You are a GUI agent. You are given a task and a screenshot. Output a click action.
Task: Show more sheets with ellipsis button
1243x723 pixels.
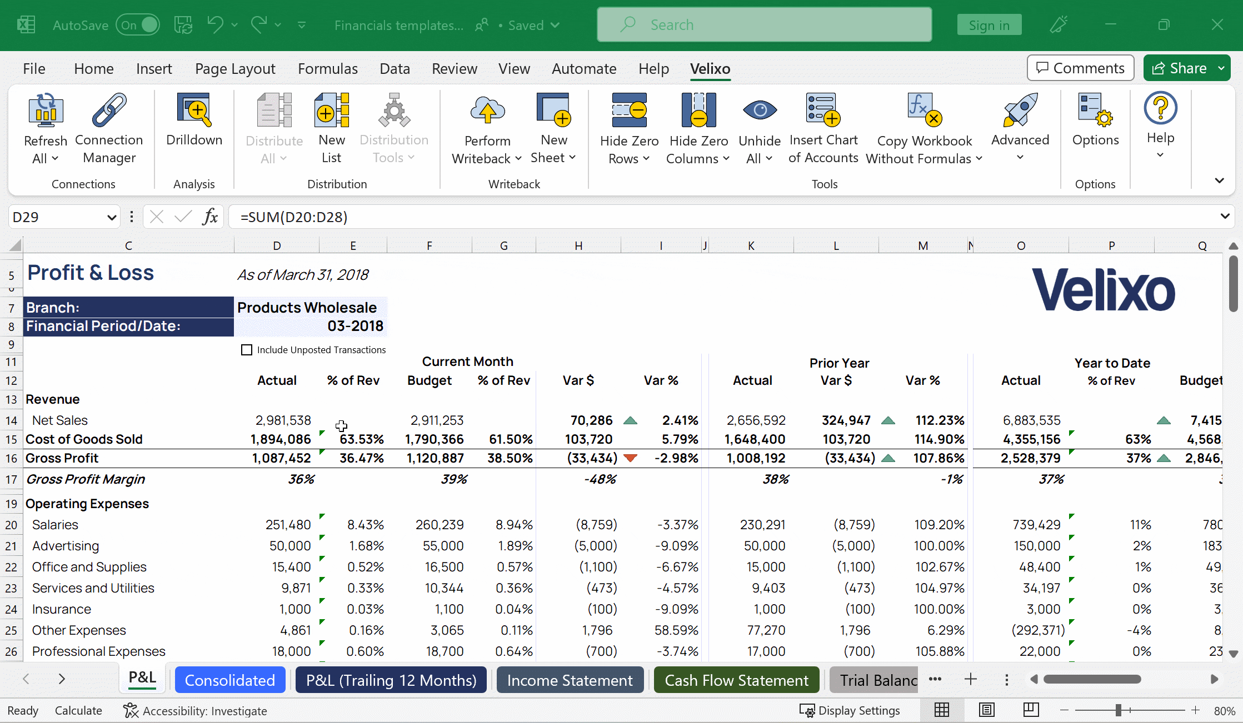tap(935, 679)
